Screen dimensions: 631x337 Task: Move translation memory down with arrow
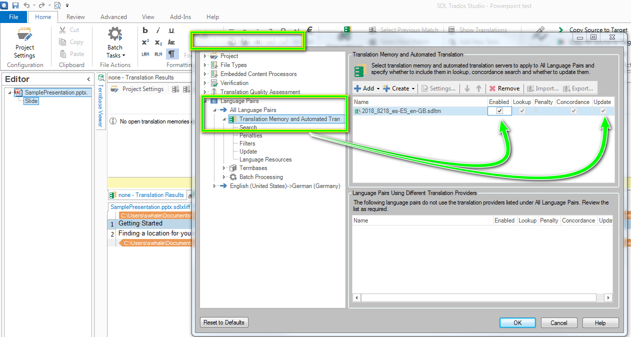[x=467, y=88]
